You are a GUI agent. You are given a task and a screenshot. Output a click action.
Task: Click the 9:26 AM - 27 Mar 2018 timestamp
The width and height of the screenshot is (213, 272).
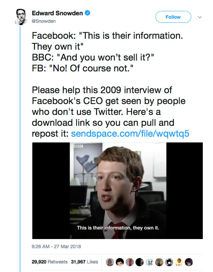(x=56, y=246)
